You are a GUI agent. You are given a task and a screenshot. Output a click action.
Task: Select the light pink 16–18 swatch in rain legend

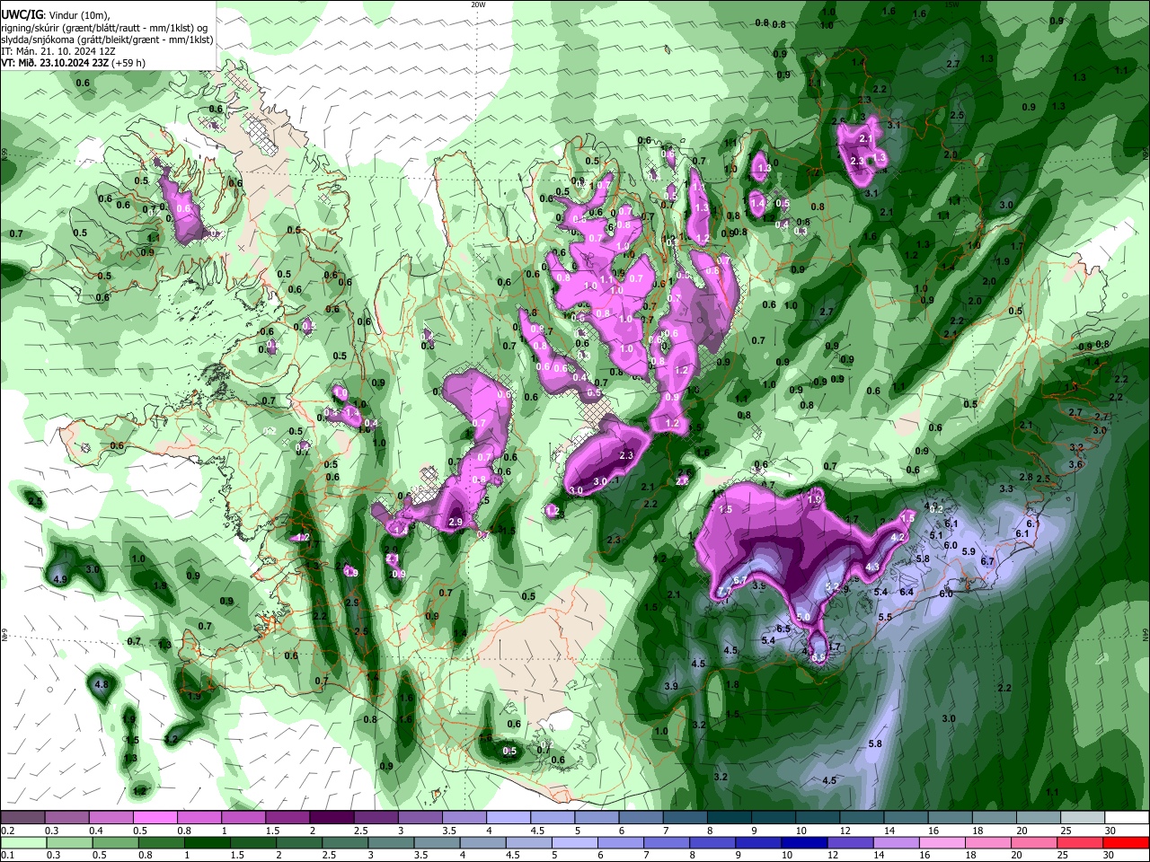pyautogui.click(x=942, y=842)
